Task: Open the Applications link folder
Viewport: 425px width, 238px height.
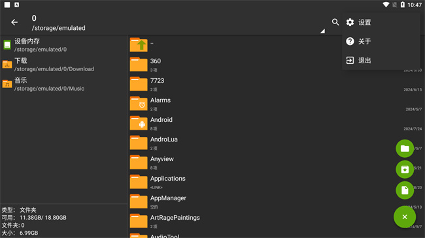Action: (x=276, y=182)
